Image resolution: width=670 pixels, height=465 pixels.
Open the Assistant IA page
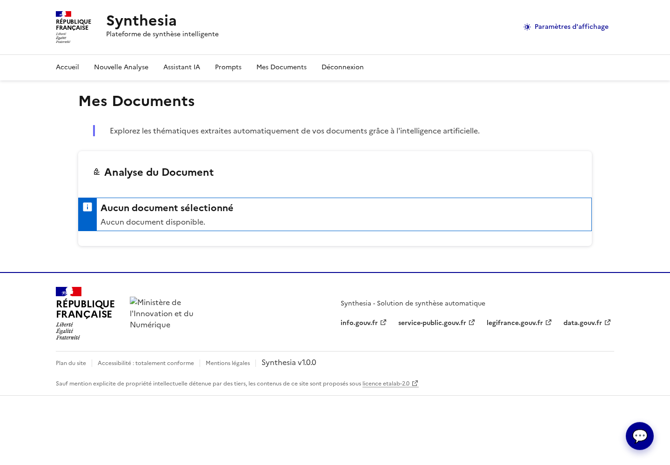181,67
